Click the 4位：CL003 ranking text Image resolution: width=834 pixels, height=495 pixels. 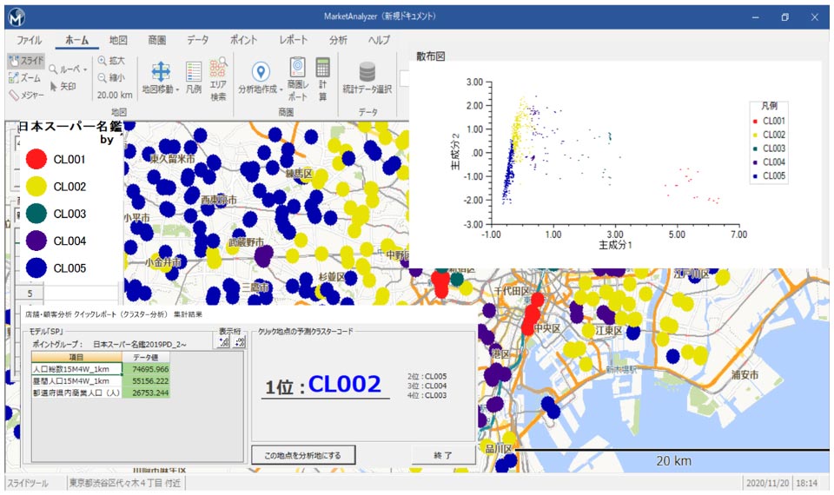click(427, 395)
